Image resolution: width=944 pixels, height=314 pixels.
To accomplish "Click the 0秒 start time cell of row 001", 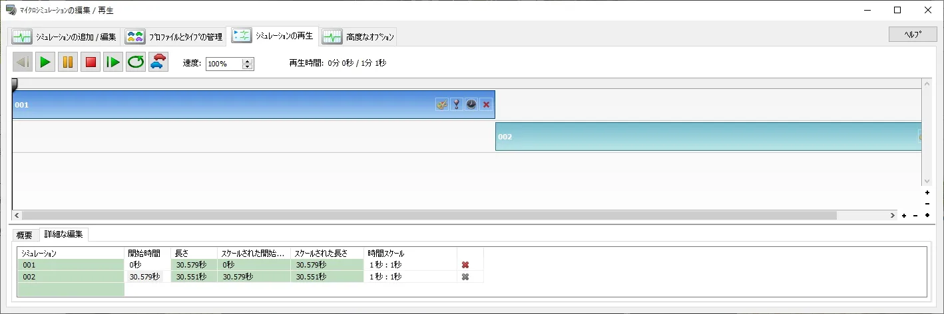I will 148,265.
